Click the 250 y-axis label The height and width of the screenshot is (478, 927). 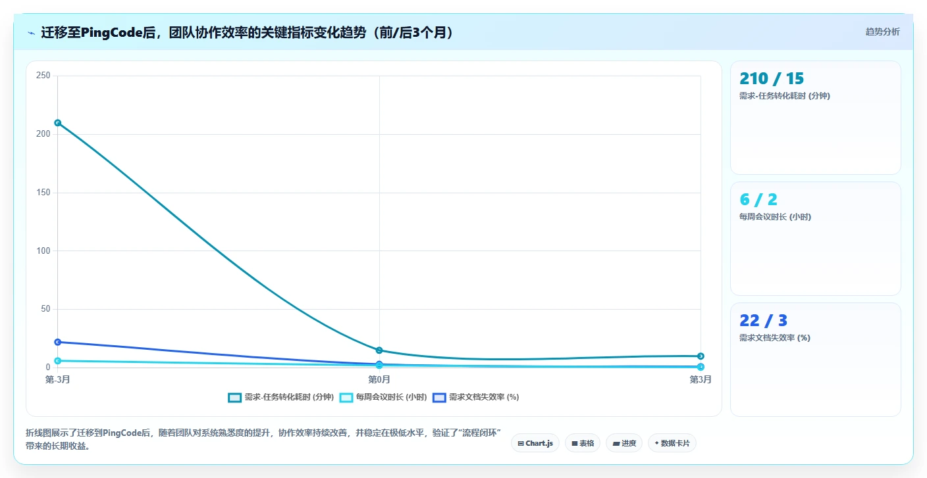point(43,76)
